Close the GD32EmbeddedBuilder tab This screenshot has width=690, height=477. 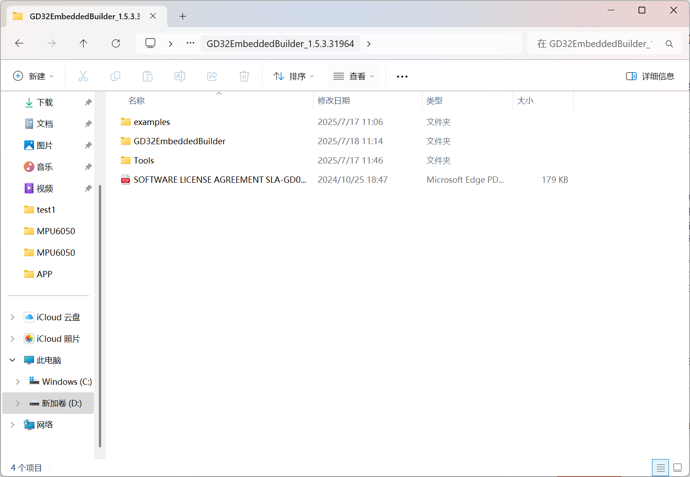pos(153,16)
